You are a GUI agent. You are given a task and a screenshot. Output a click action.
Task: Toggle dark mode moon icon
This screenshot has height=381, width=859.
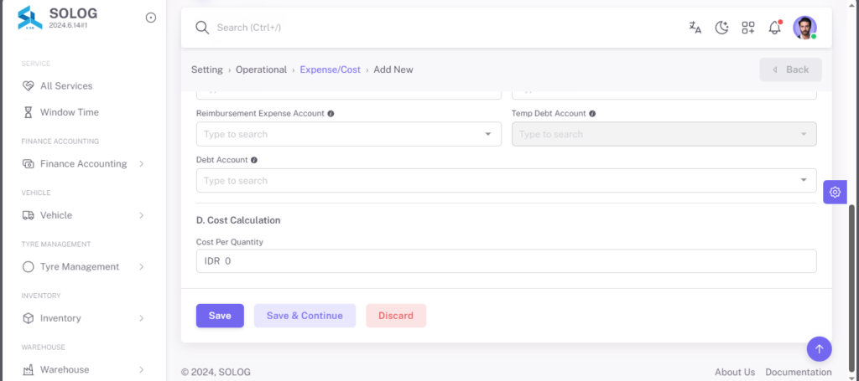[x=722, y=28]
